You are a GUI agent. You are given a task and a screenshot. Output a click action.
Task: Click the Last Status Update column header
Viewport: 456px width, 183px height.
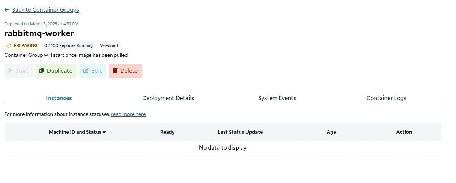[240, 132]
